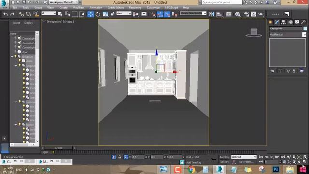
Task: Activate the Select and Rotate tool
Action: tap(98, 14)
